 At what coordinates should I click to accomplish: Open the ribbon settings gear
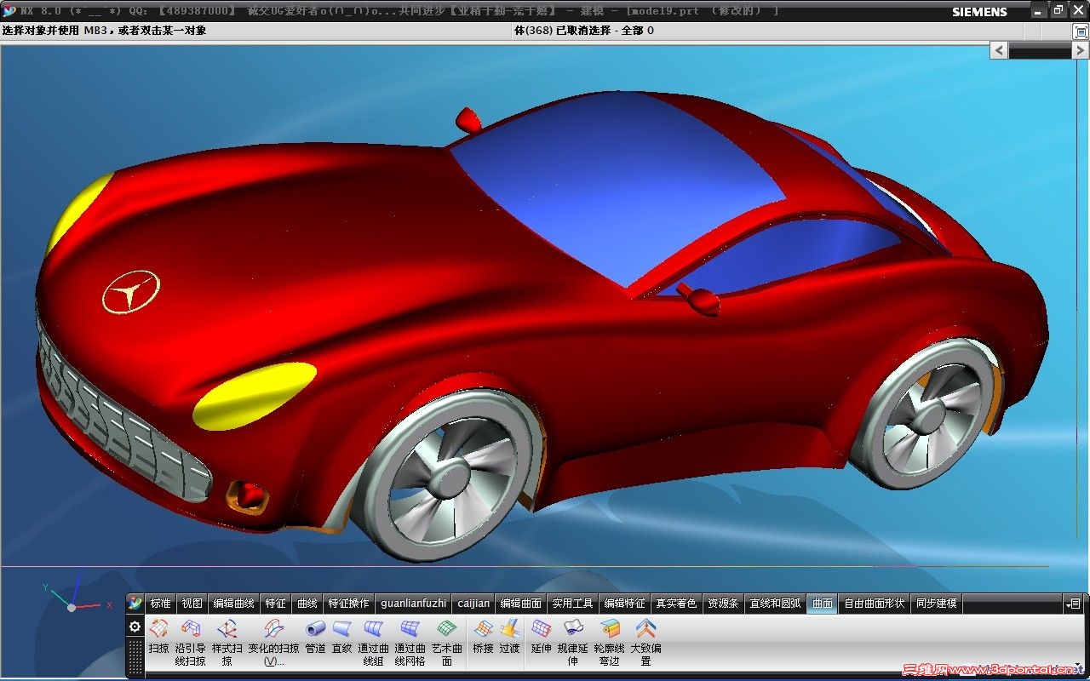135,627
